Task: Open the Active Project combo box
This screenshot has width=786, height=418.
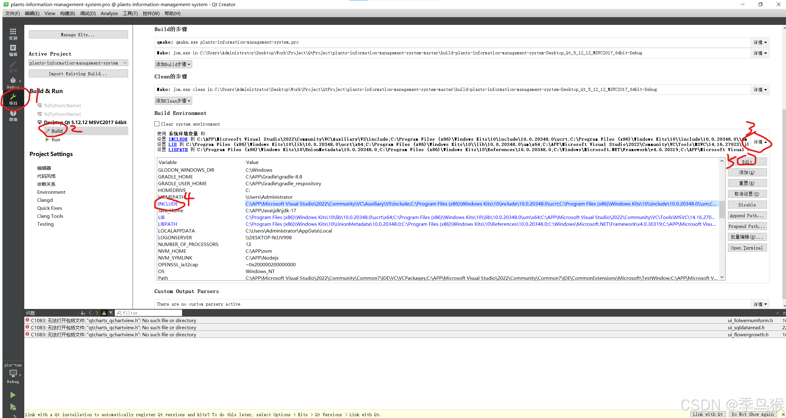Action: pyautogui.click(x=78, y=63)
